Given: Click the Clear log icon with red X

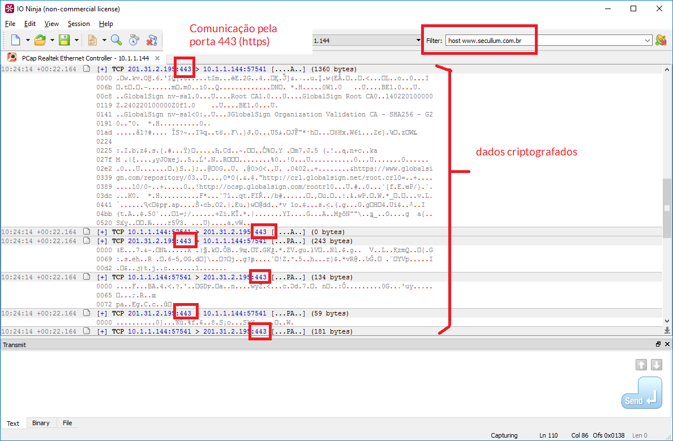Looking at the screenshot, I should pyautogui.click(x=151, y=40).
